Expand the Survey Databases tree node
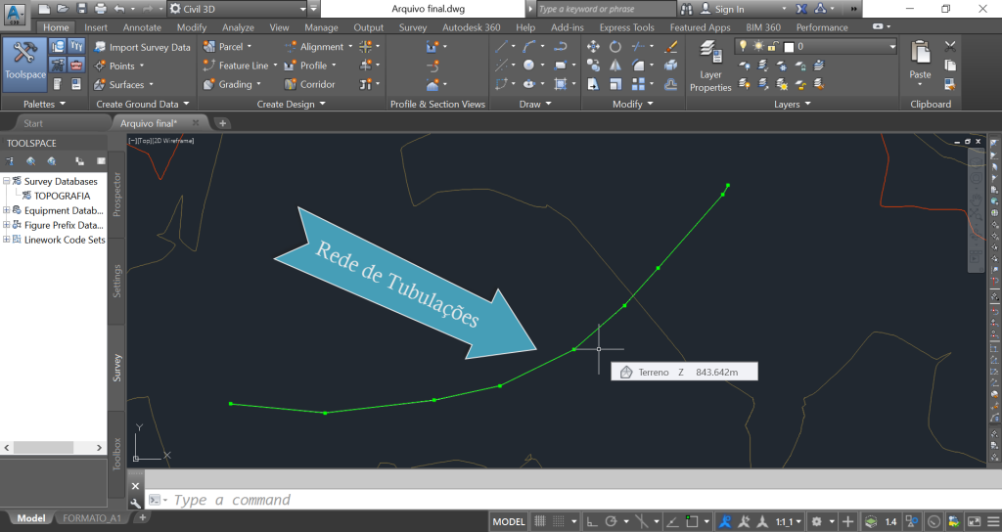 (7, 181)
